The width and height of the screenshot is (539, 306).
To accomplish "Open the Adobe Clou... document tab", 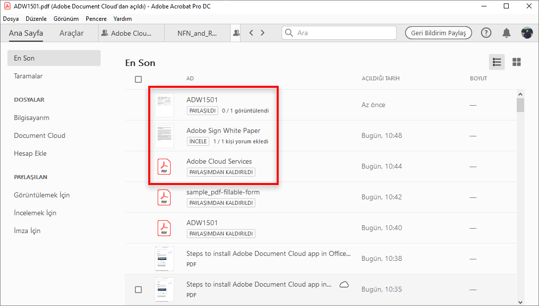I will pyautogui.click(x=131, y=33).
